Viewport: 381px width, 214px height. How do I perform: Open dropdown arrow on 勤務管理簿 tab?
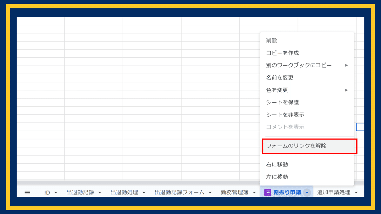pyautogui.click(x=254, y=192)
